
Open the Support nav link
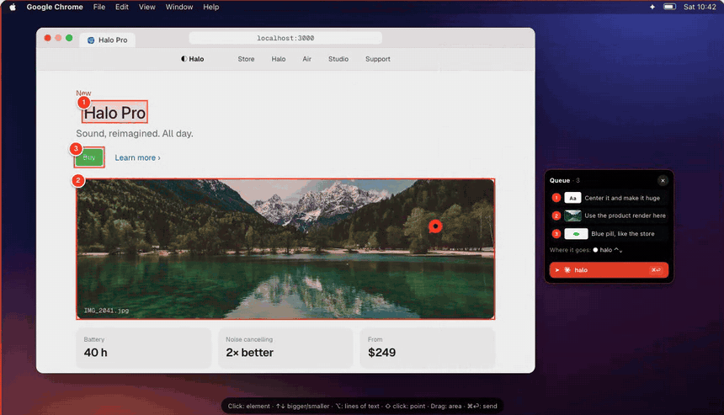378,59
